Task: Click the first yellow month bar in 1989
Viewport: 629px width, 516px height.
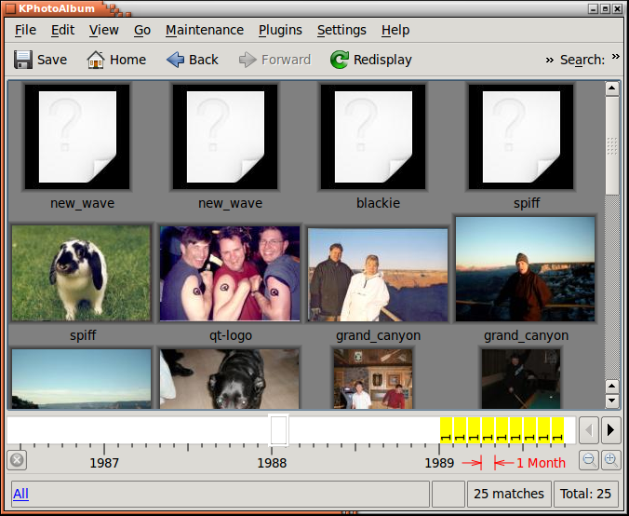Action: click(x=446, y=430)
